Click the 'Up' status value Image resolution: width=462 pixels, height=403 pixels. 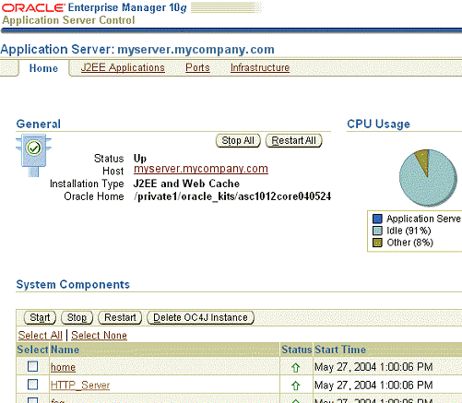click(140, 159)
